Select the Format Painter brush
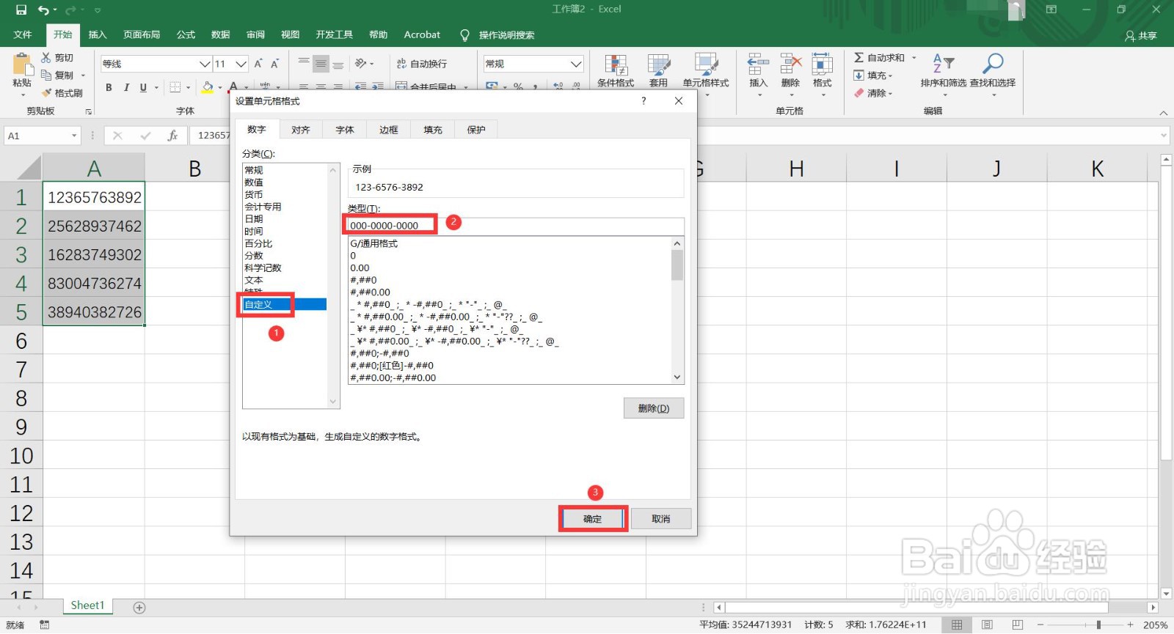The image size is (1174, 634). (62, 93)
